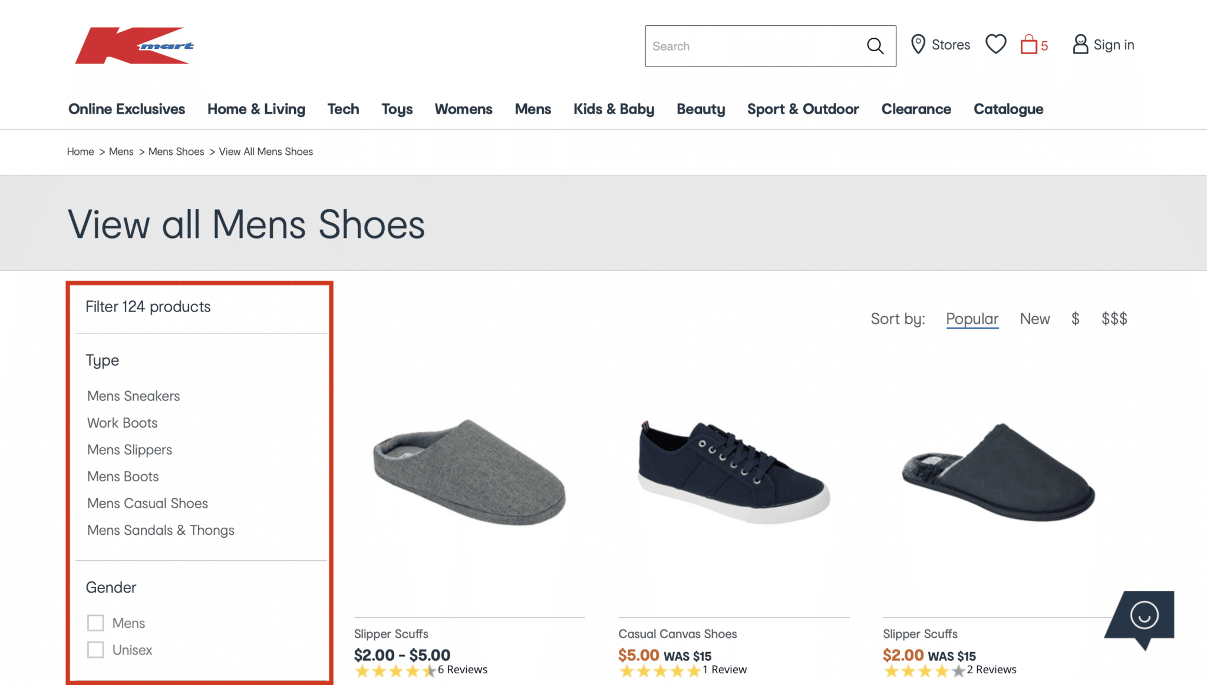1207x685 pixels.
Task: Open the shopping cart showing 5 items
Action: pos(1030,44)
